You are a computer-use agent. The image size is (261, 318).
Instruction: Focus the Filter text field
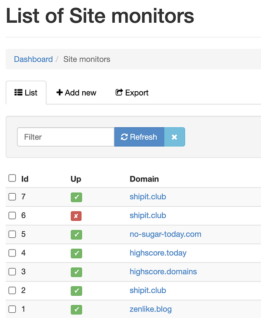point(65,137)
